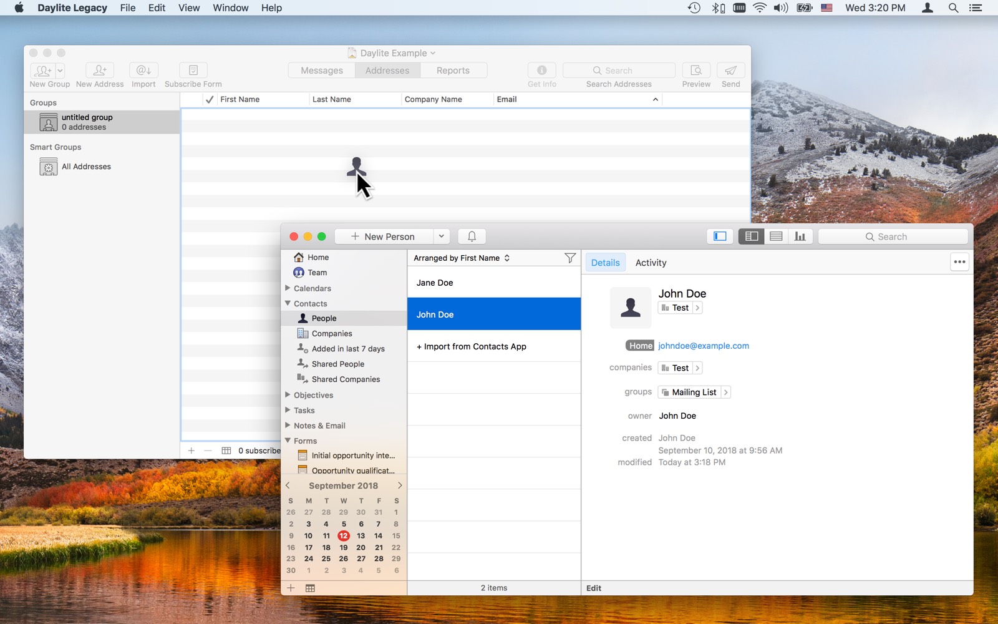Select Jane Doe in people list

[494, 283]
